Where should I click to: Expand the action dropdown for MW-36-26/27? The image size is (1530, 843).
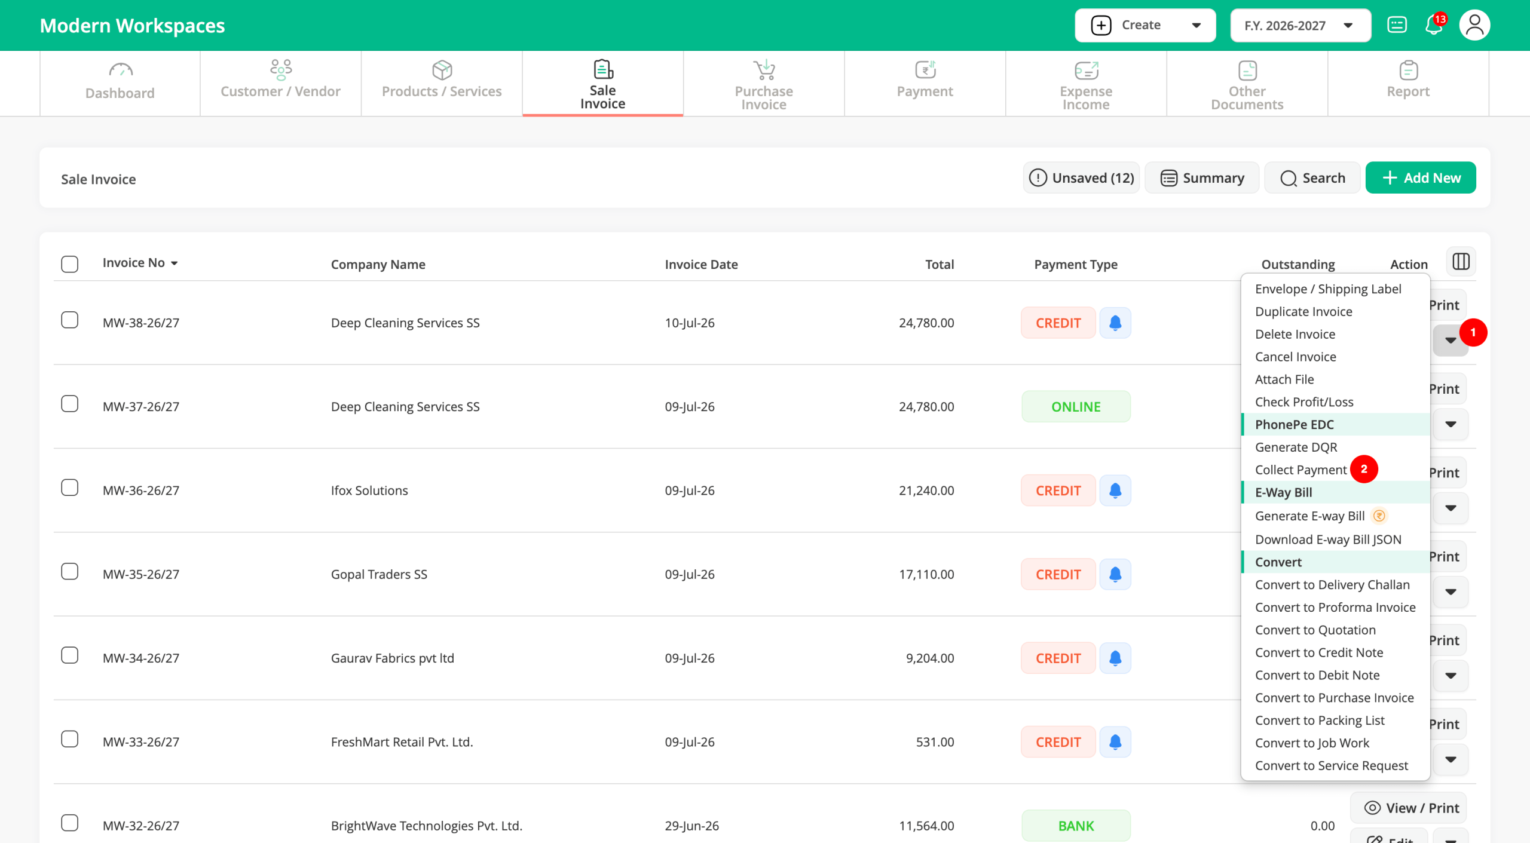tap(1451, 508)
